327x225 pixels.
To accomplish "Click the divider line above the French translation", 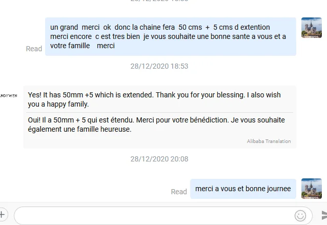I will (x=160, y=112).
